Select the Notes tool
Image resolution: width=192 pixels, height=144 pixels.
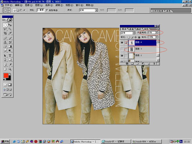tap(5, 65)
